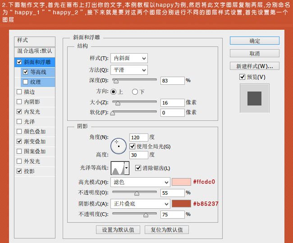Select the 纹理 sub-item label

(x=36, y=82)
